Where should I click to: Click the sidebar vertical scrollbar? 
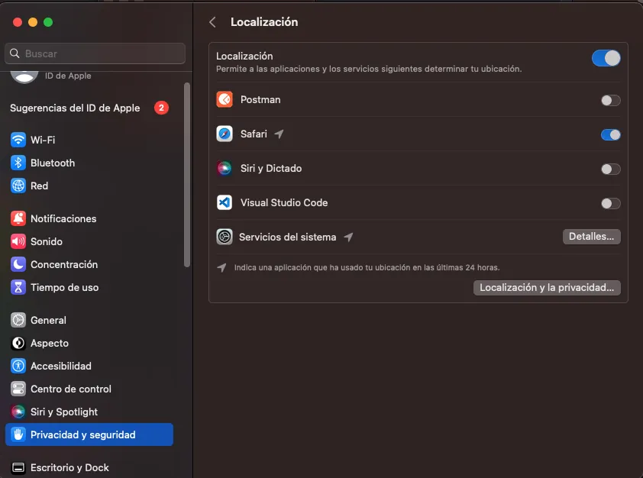(x=187, y=175)
